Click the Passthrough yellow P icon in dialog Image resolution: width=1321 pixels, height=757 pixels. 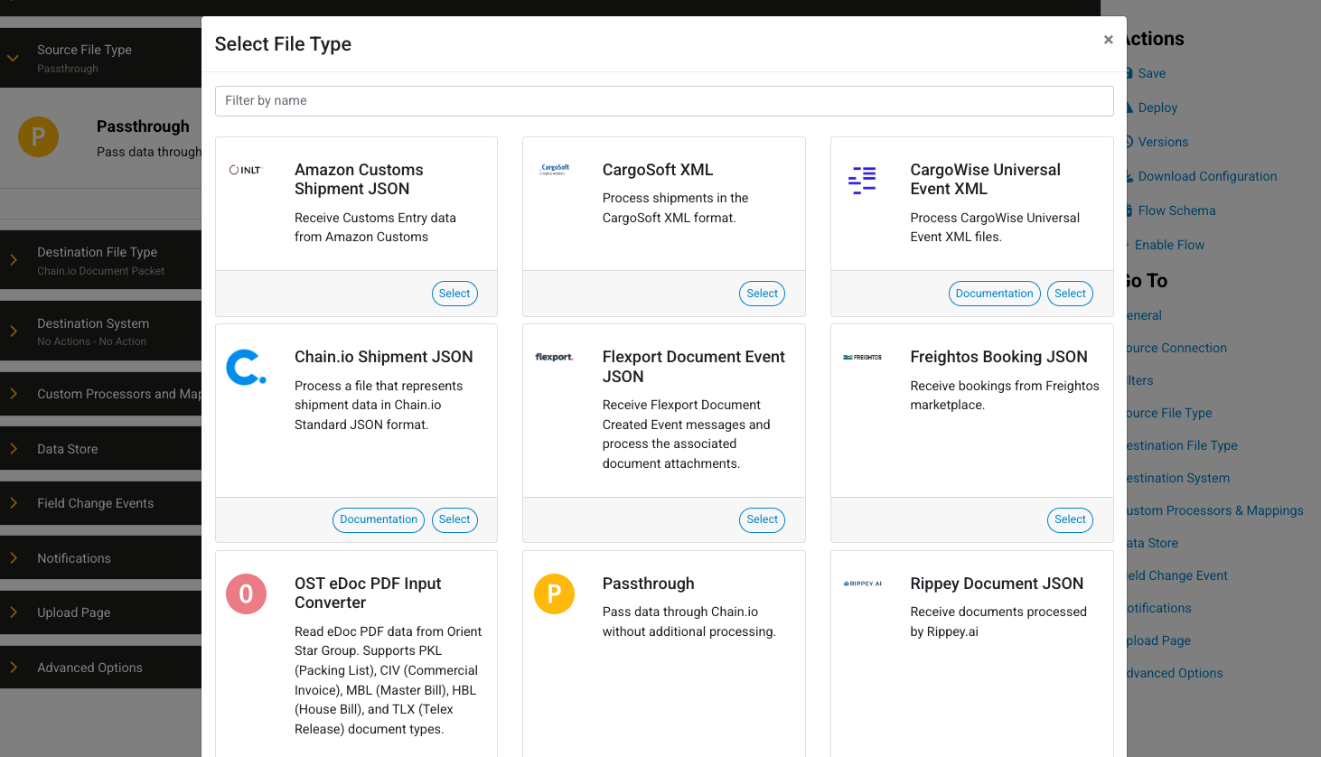554,593
